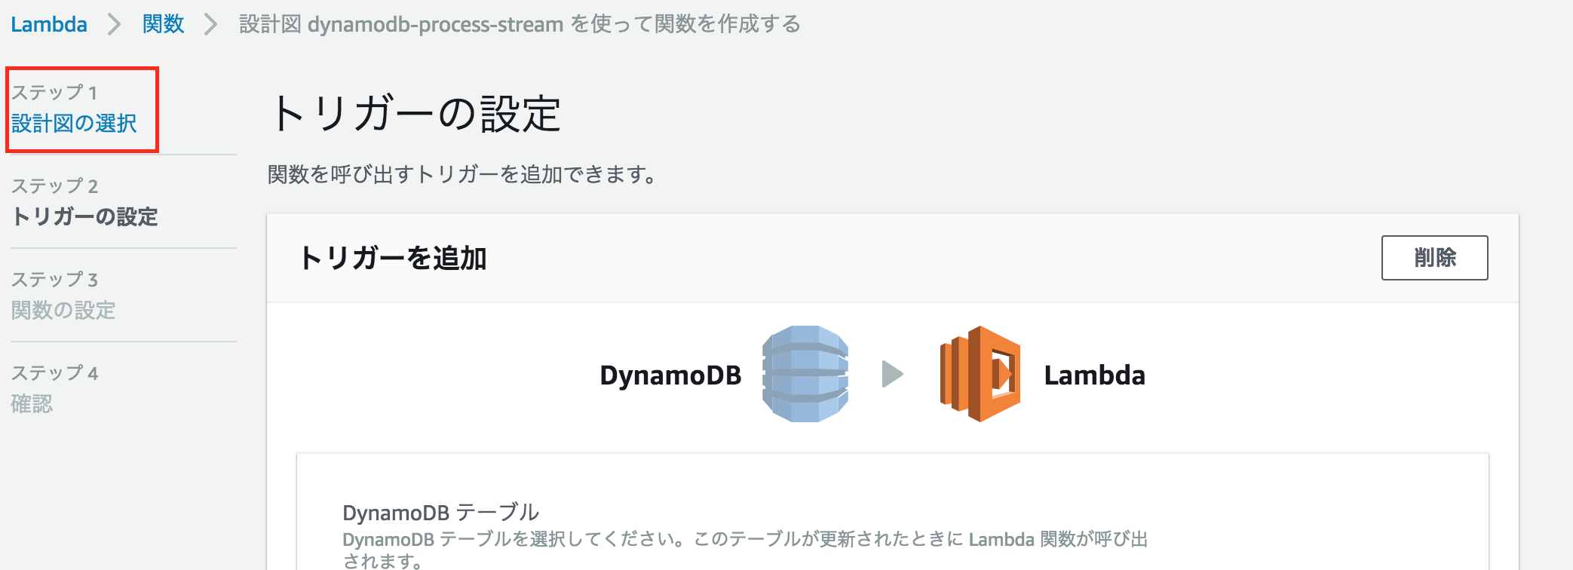Click the DynamoDB database icon

click(x=805, y=374)
